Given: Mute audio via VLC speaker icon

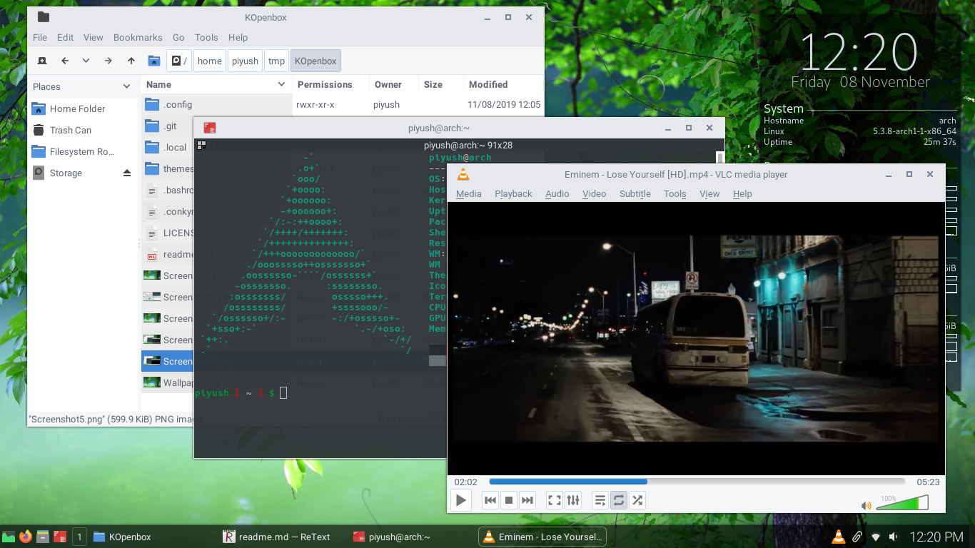Looking at the screenshot, I should [x=866, y=505].
